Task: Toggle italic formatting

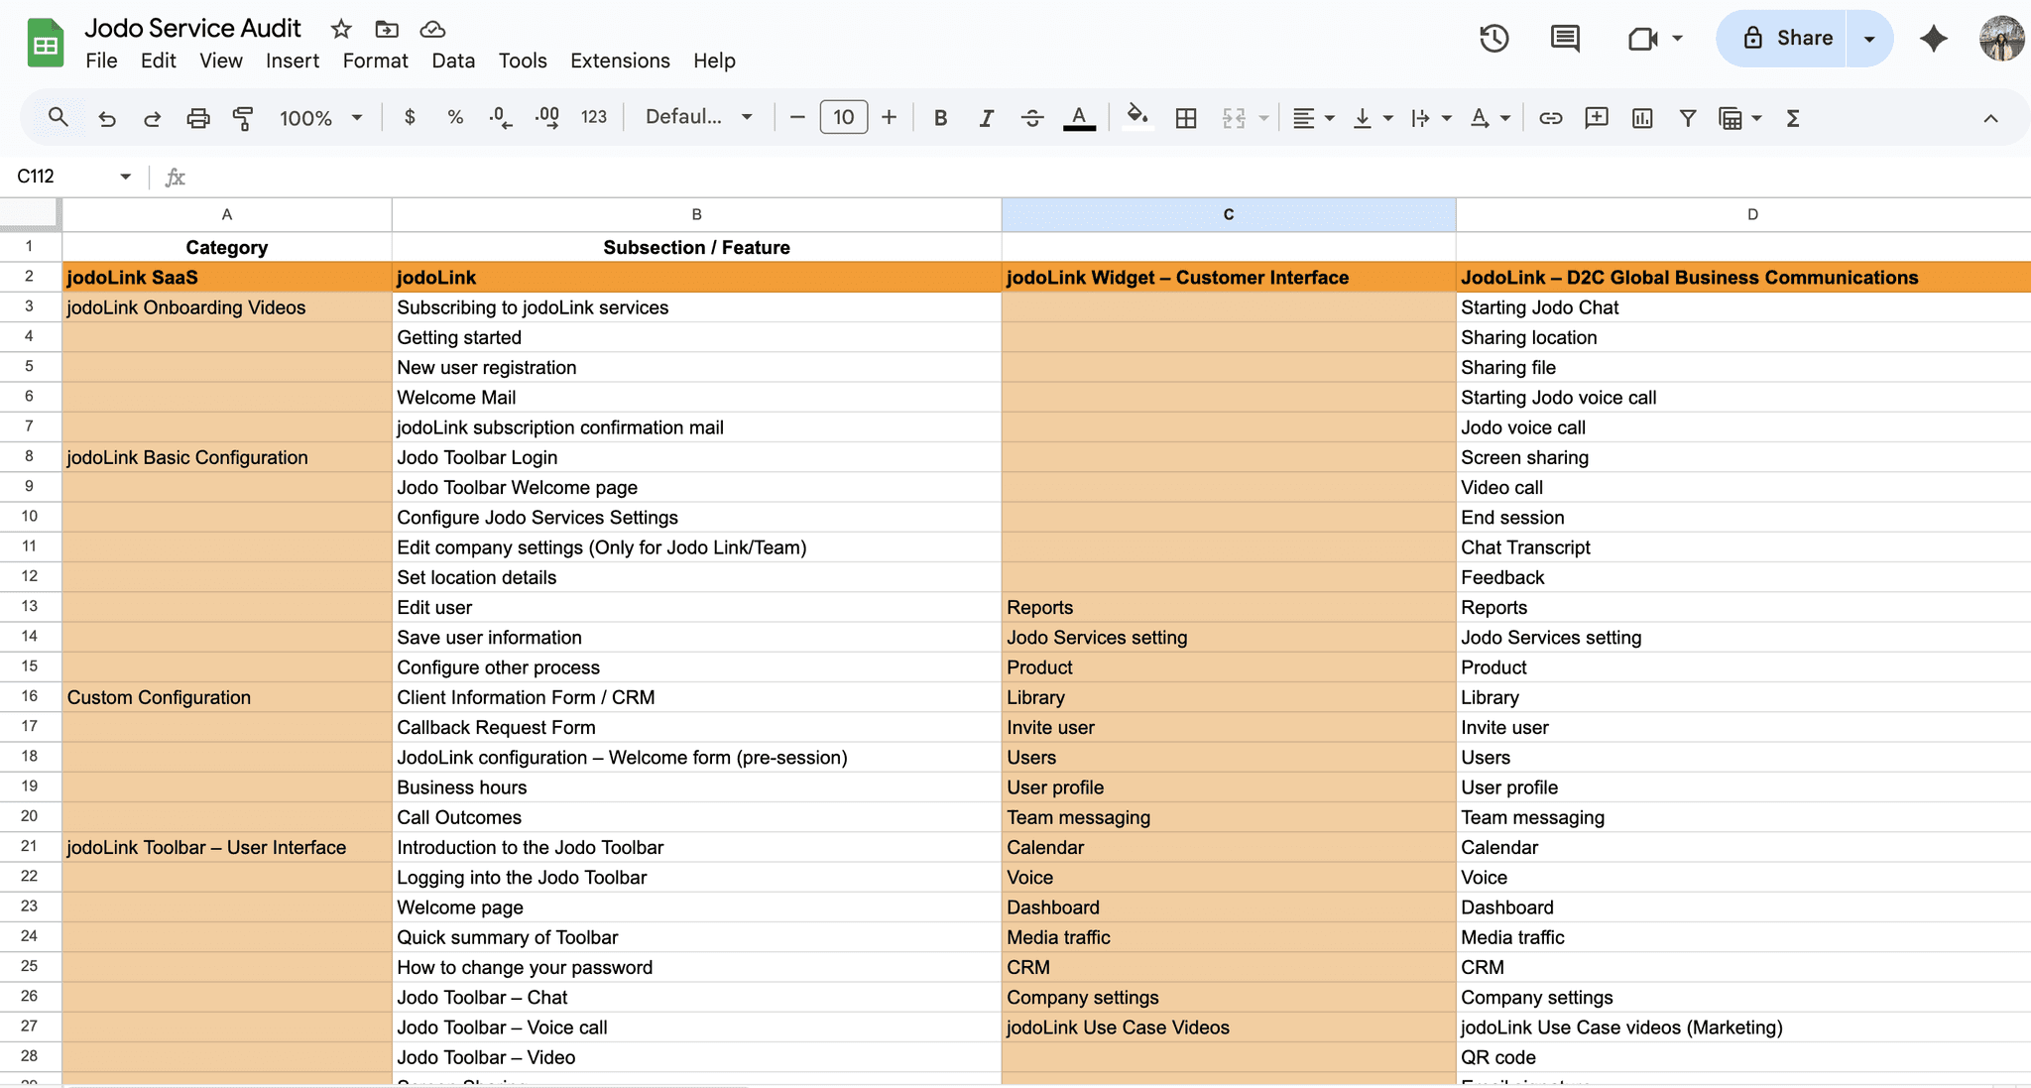Action: (x=986, y=118)
